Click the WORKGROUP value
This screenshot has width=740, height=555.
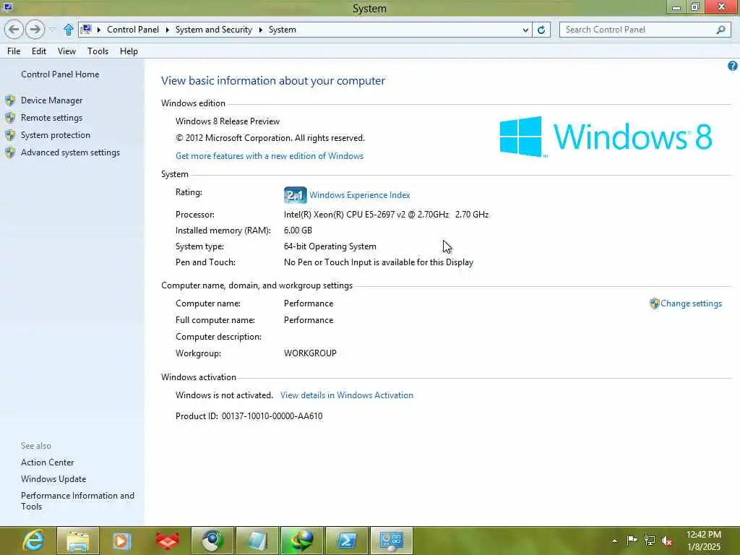(310, 353)
